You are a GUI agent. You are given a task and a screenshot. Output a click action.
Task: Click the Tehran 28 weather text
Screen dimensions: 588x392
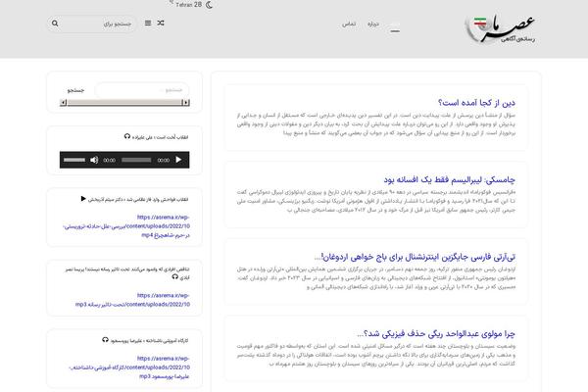[x=188, y=5]
